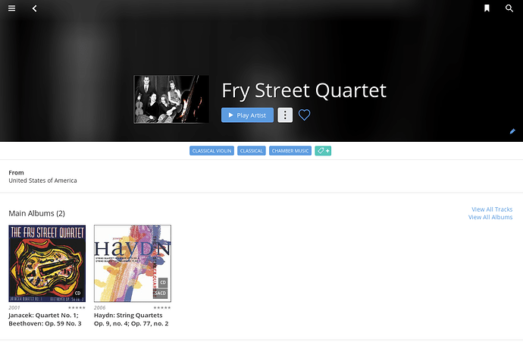Open search with the magnifier icon

(x=509, y=8)
